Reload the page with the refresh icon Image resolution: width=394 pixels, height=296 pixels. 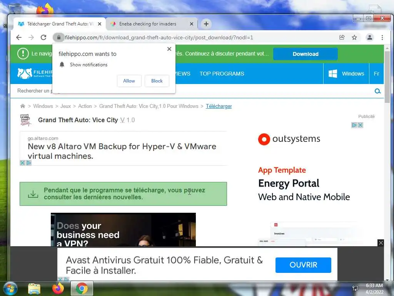point(43,37)
